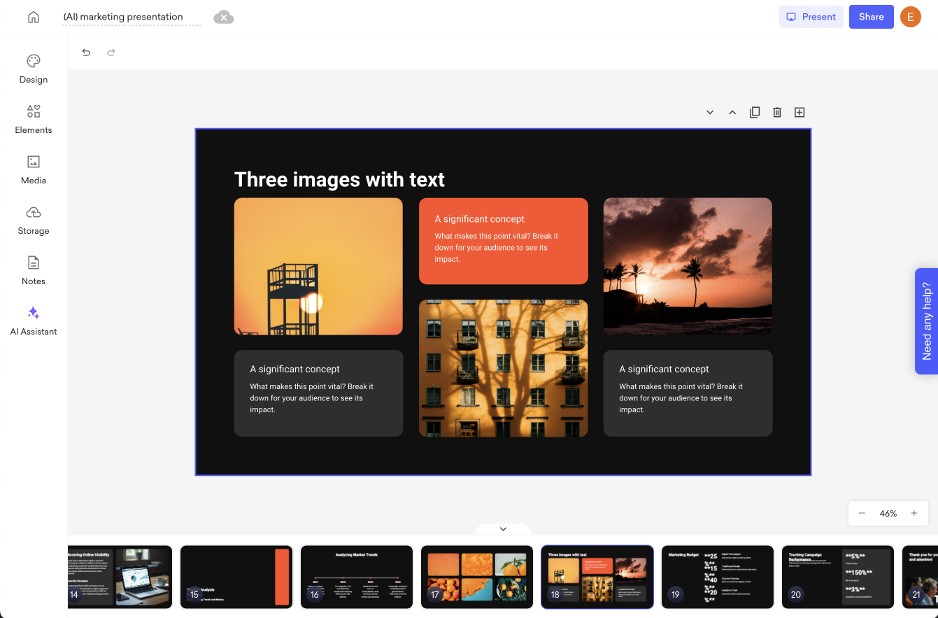Edit the presentation title field
938x618 pixels.
tap(131, 17)
